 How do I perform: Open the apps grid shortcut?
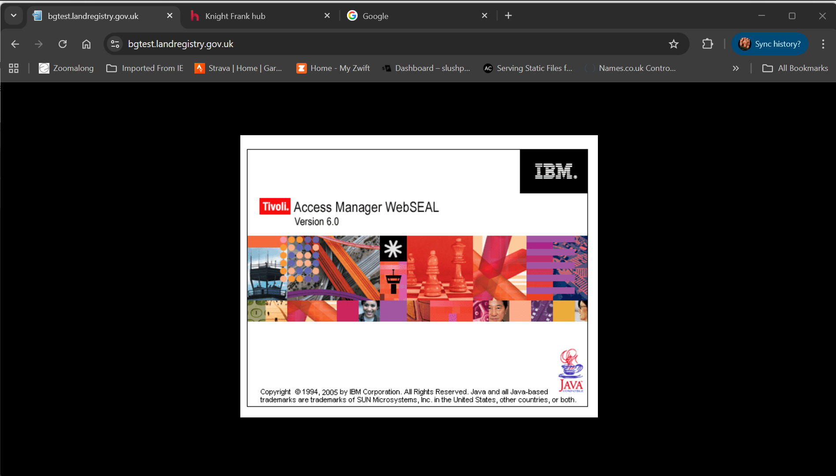(14, 68)
